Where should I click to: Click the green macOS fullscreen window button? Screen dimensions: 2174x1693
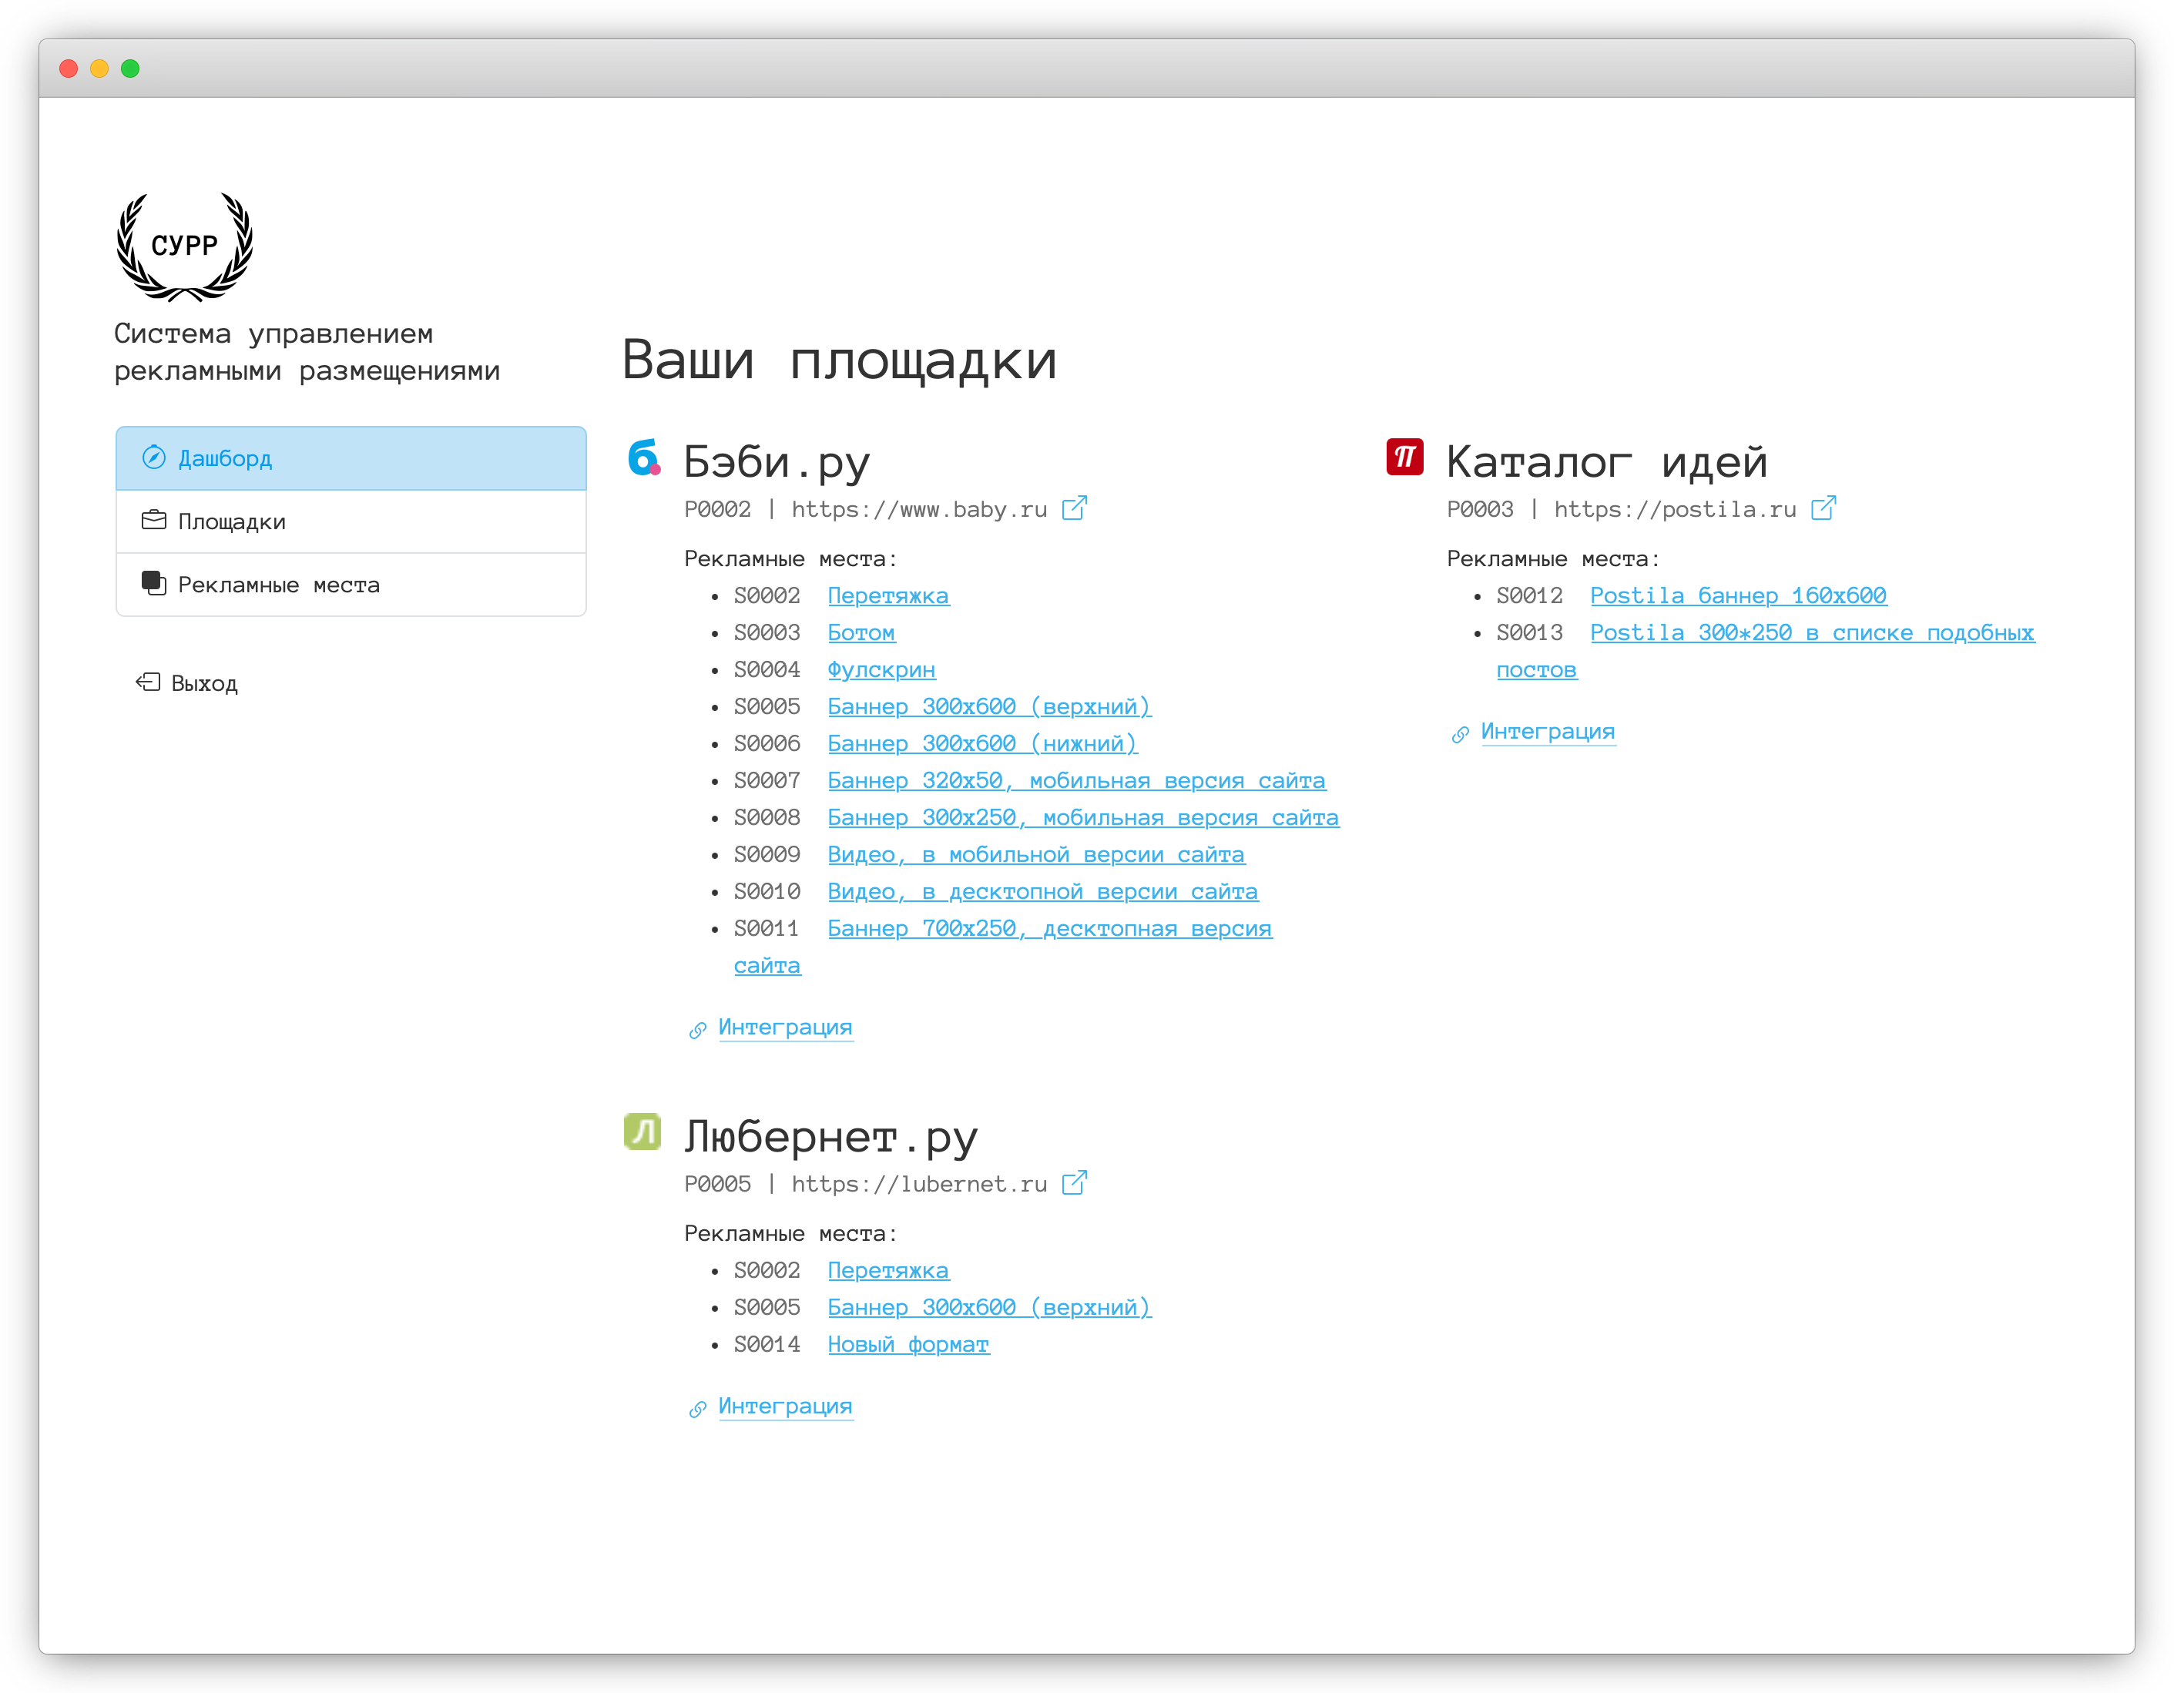pyautogui.click(x=130, y=69)
